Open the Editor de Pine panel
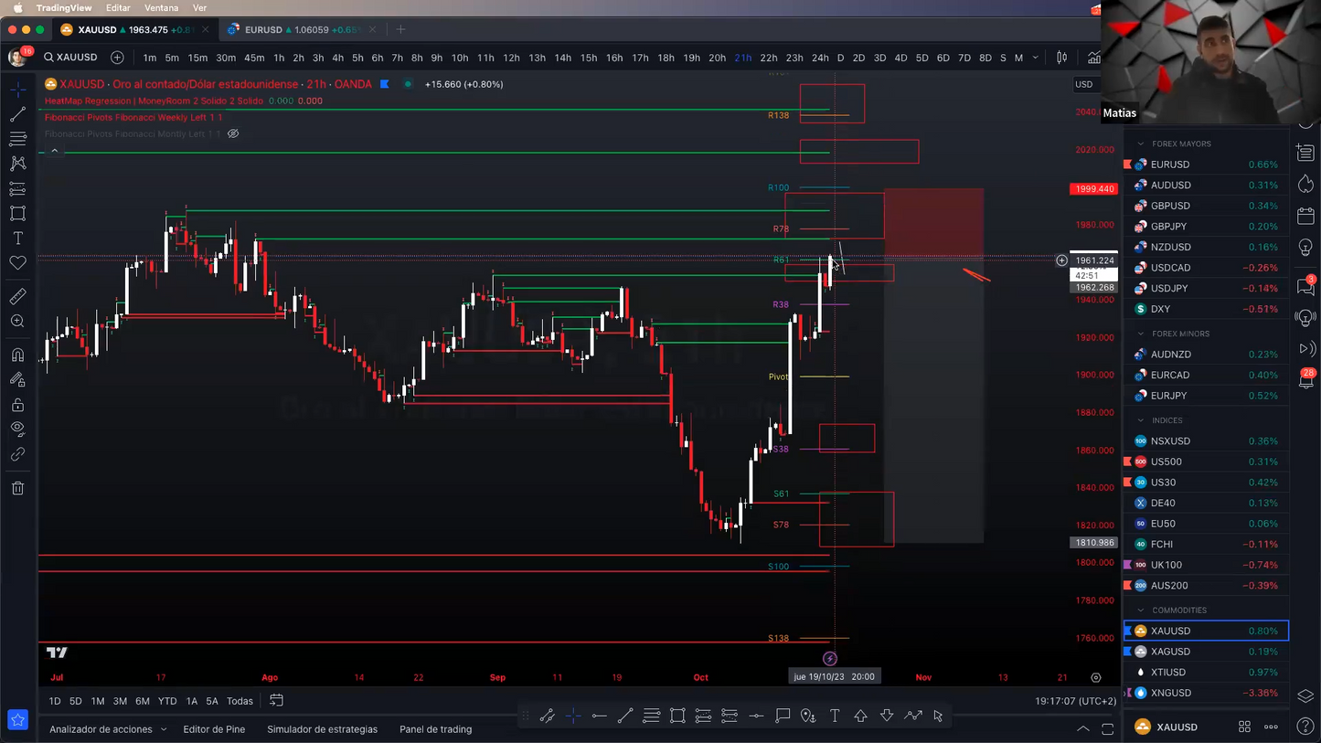The width and height of the screenshot is (1321, 743). [214, 729]
